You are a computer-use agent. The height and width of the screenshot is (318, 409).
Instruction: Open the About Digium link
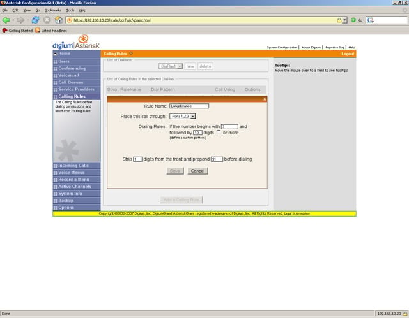point(311,47)
